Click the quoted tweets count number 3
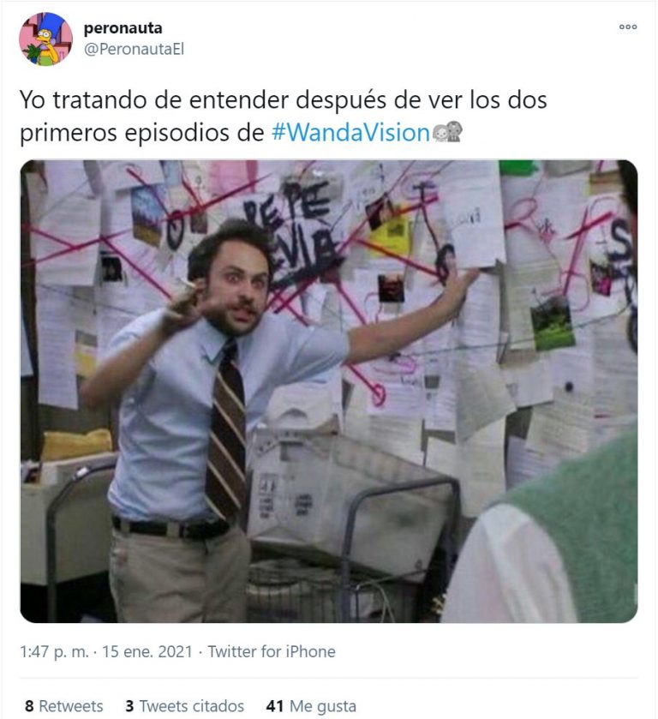Screen dimensions: 658x719 [129, 705]
